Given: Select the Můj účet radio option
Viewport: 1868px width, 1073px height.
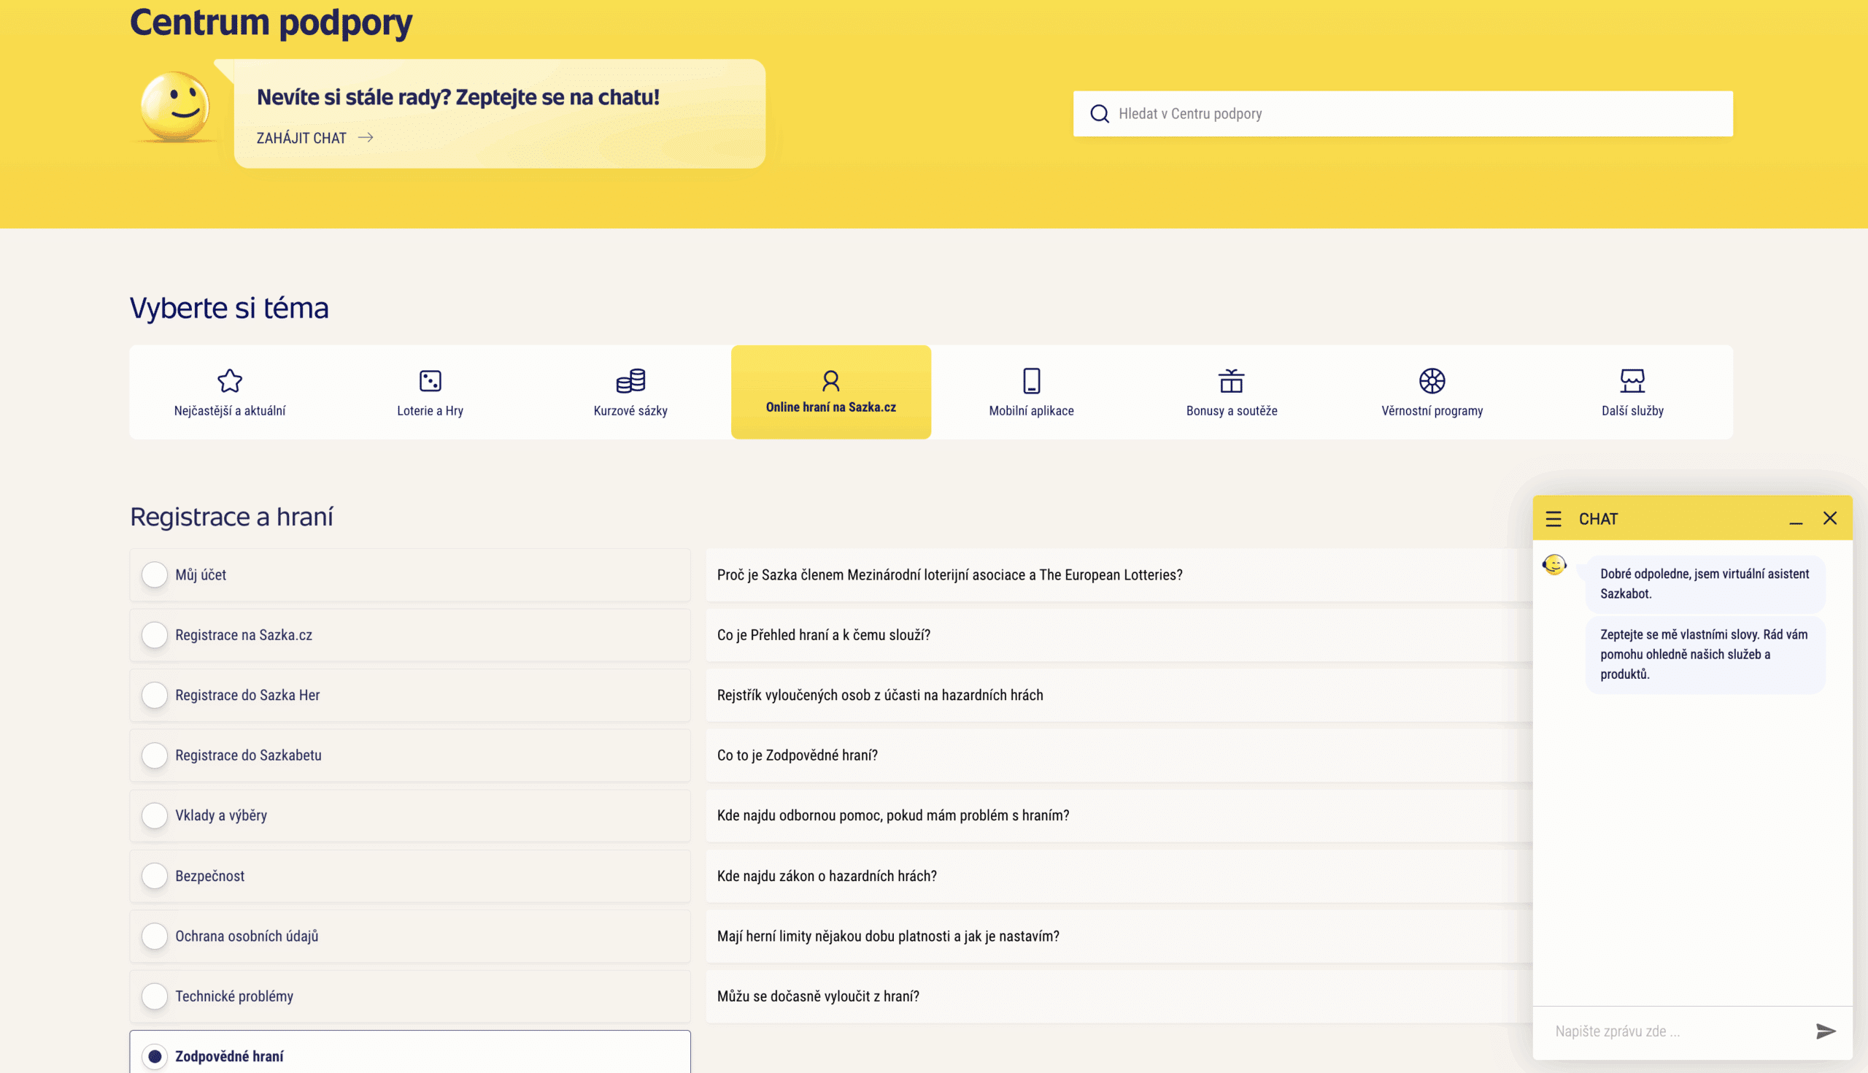Looking at the screenshot, I should (x=155, y=575).
